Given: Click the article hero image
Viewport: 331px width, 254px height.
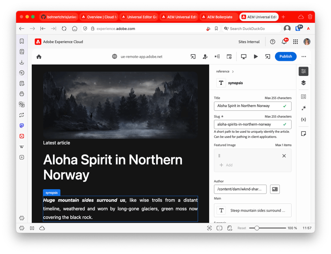Looking at the screenshot, I should coord(120,105).
